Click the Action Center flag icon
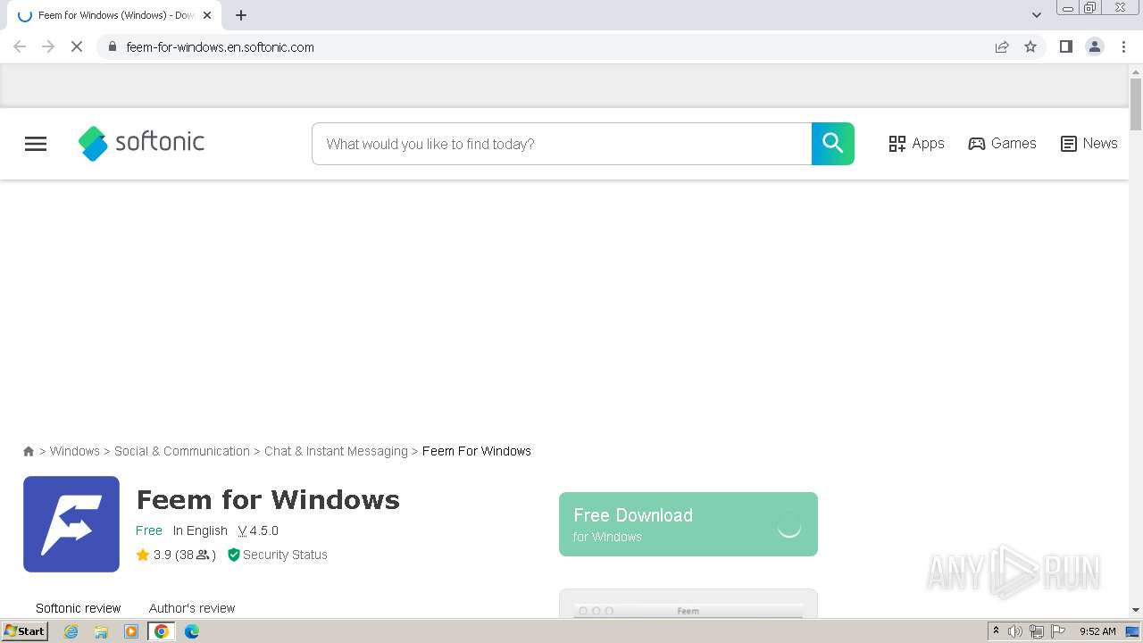This screenshot has height=643, width=1143. pyautogui.click(x=1058, y=631)
